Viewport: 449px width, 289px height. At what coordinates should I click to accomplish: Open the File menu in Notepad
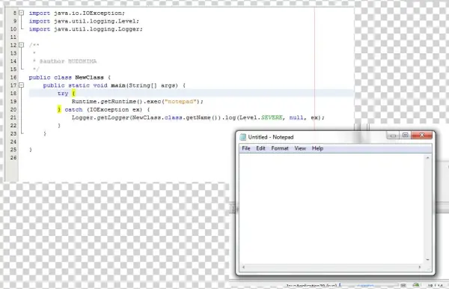pos(246,148)
